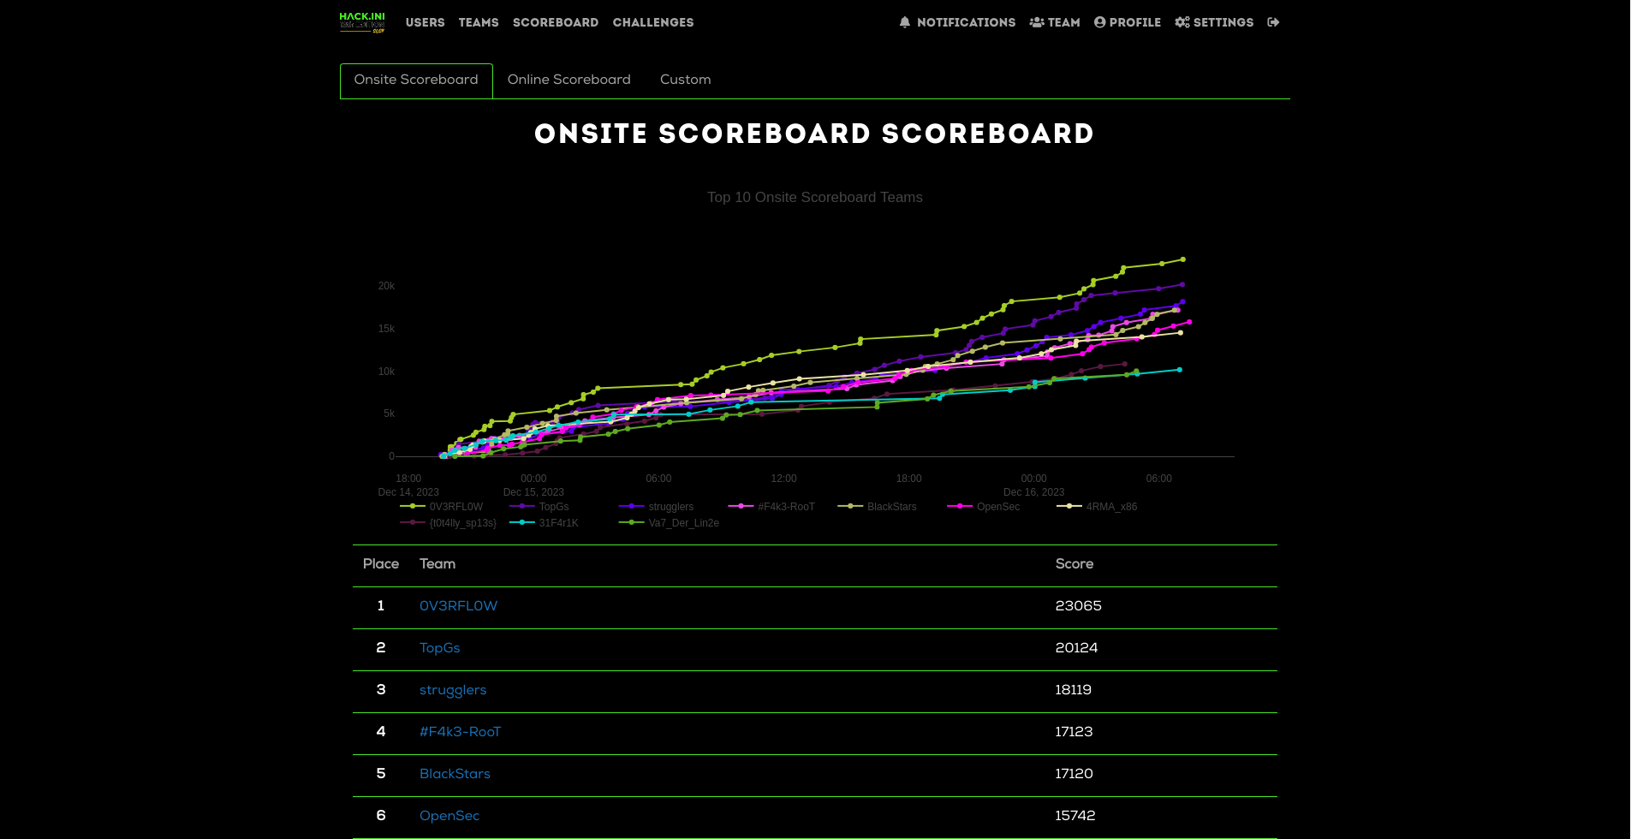
Task: Toggle OpenSec series in chart legend
Action: (x=984, y=507)
